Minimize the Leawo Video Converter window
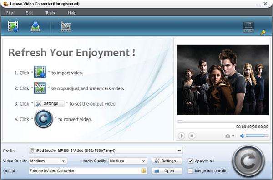This screenshot has height=180, width=273. click(x=258, y=4)
